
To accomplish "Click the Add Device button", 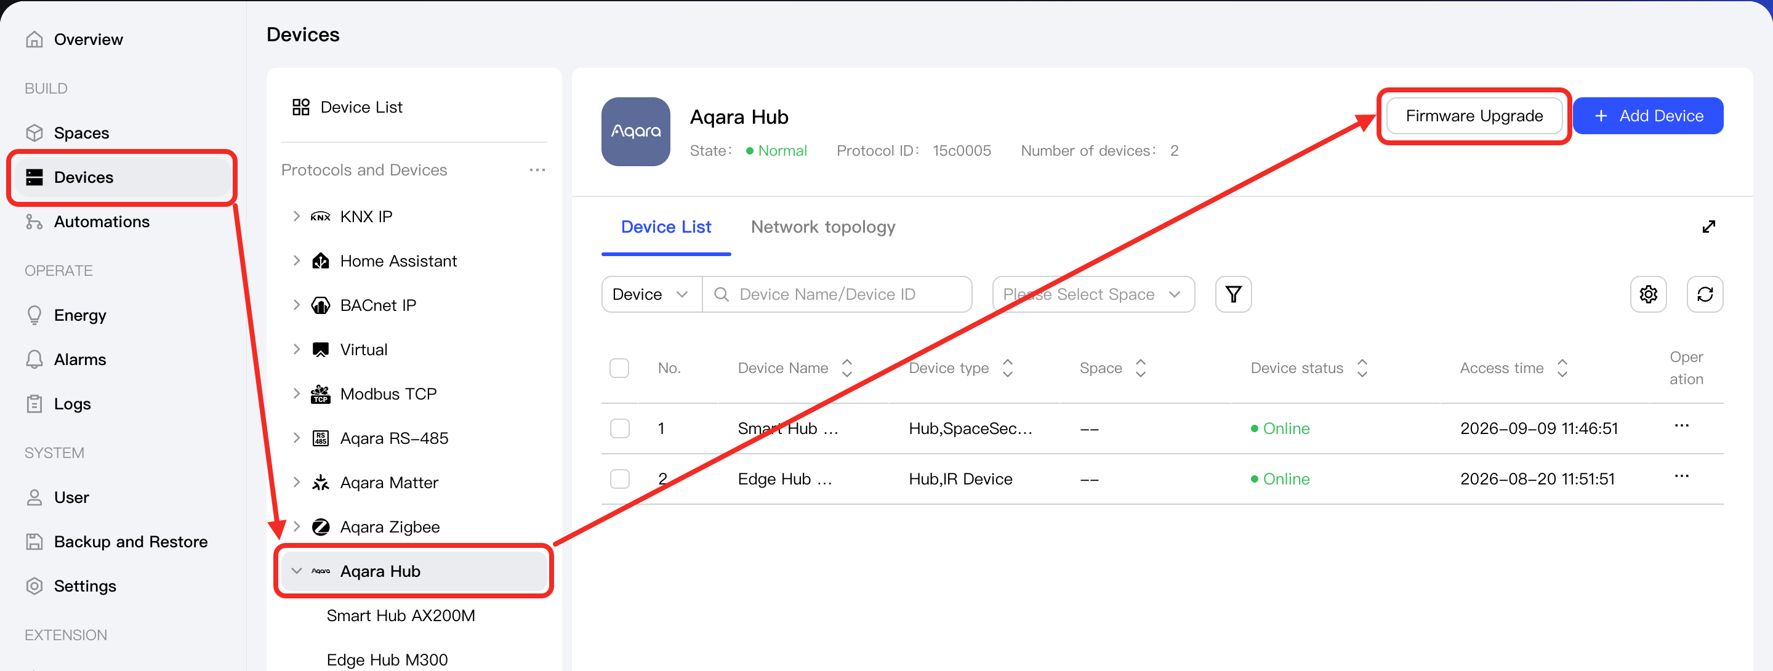I will point(1648,116).
